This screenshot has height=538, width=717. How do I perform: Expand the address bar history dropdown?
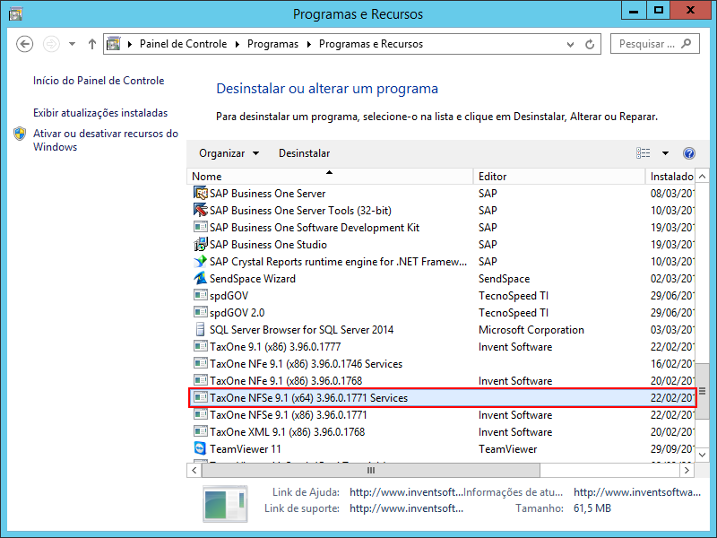click(x=570, y=44)
